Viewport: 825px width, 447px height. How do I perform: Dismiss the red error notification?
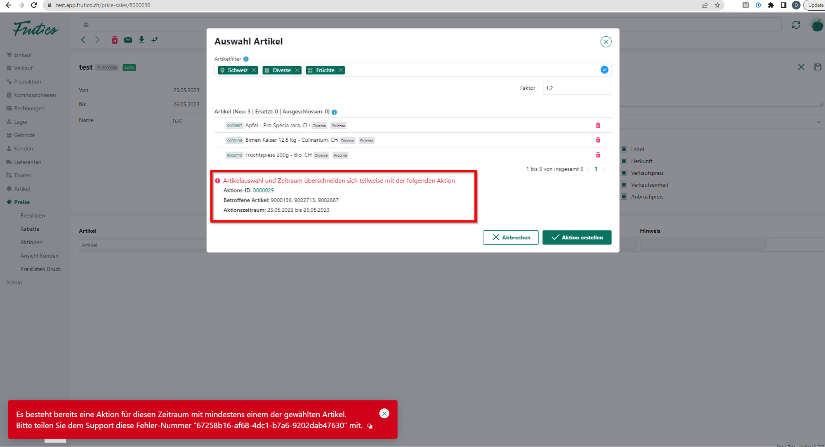click(384, 414)
